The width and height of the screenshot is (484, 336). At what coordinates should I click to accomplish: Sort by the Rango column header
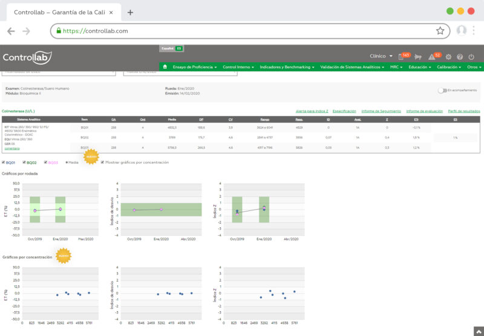click(x=264, y=119)
